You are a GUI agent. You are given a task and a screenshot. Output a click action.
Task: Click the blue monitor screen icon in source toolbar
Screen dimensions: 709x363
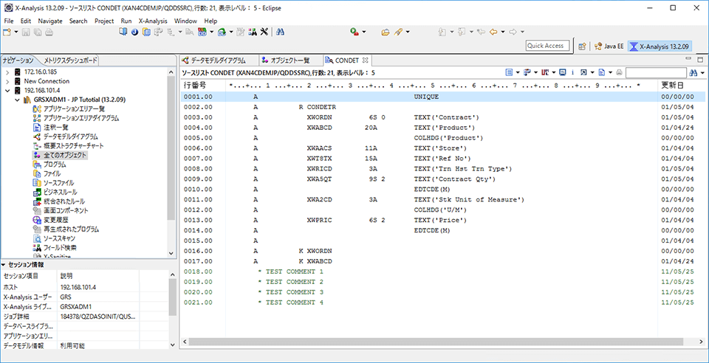563,72
